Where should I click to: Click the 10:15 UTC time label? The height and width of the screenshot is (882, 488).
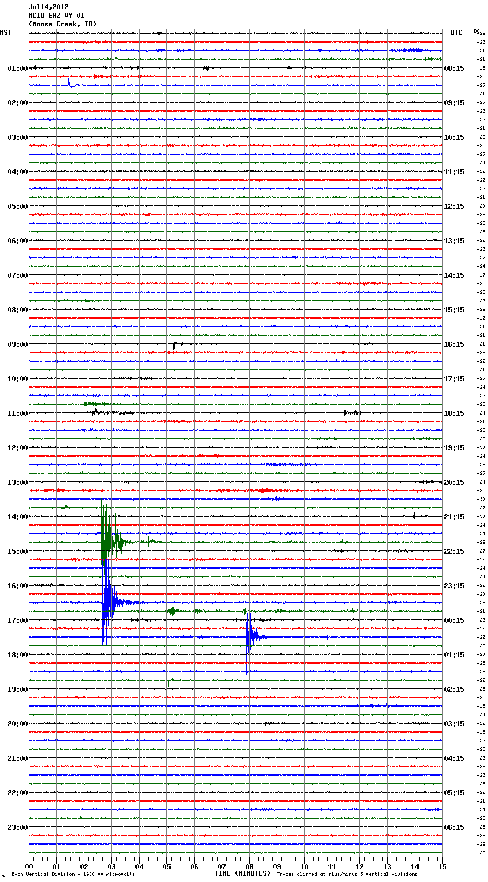tap(454, 137)
